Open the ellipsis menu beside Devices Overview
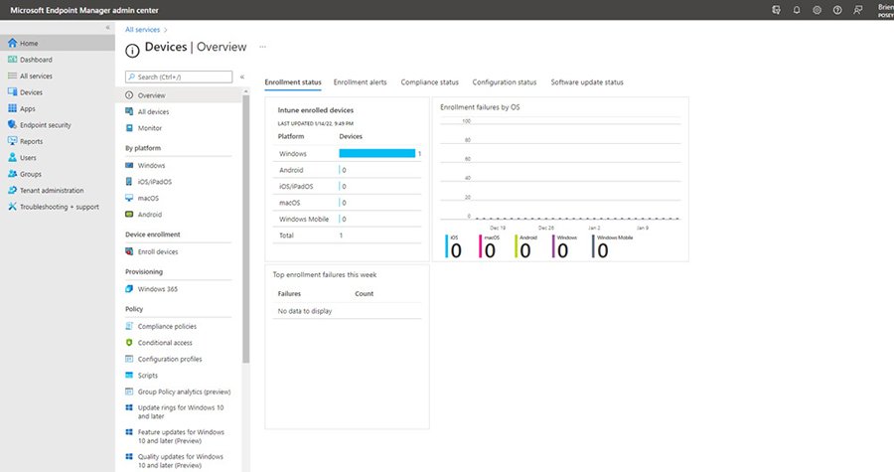 point(262,47)
